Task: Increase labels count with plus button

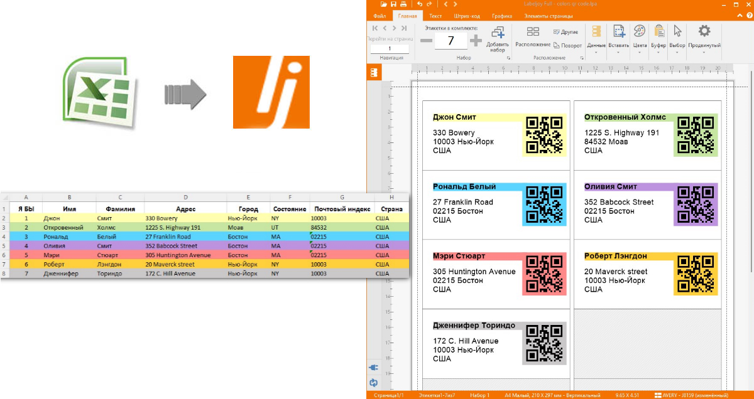Action: pyautogui.click(x=476, y=41)
